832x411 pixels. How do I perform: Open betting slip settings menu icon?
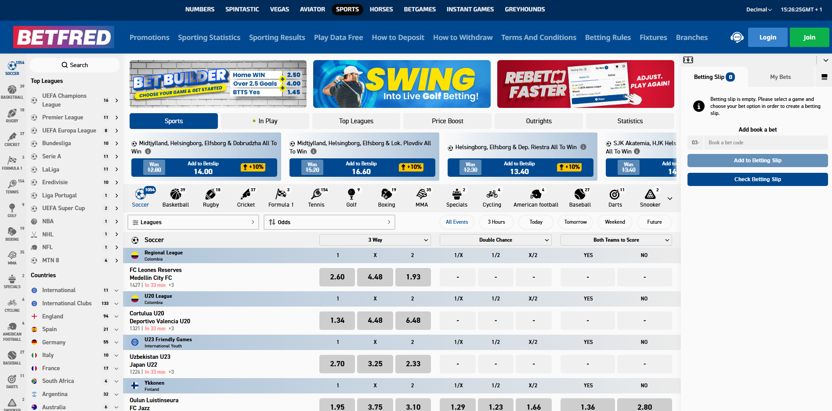click(824, 77)
